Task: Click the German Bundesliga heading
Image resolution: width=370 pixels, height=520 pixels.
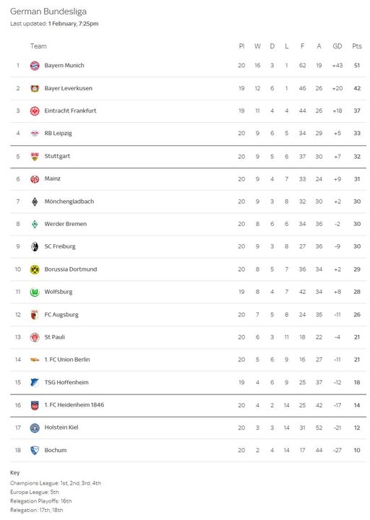Action: pyautogui.click(x=48, y=12)
